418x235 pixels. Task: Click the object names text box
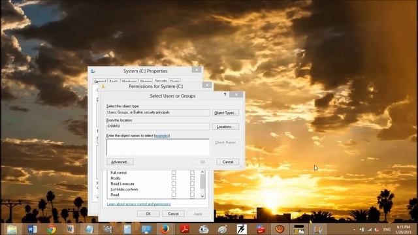(x=158, y=147)
